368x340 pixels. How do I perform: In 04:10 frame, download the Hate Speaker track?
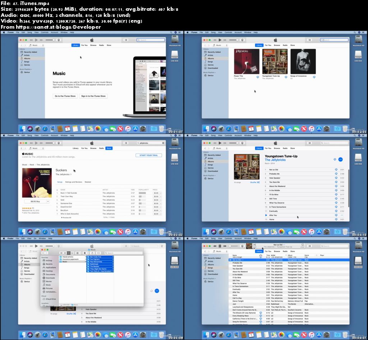coord(336,178)
